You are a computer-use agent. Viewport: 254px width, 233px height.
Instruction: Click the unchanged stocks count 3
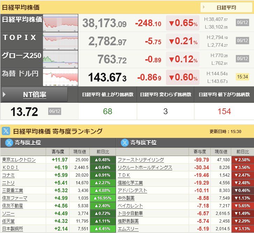[x=165, y=111]
